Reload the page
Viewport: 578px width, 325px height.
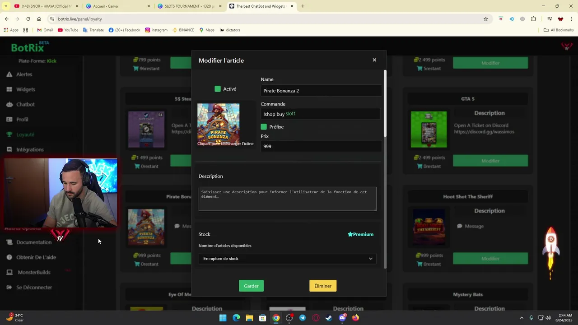click(28, 19)
